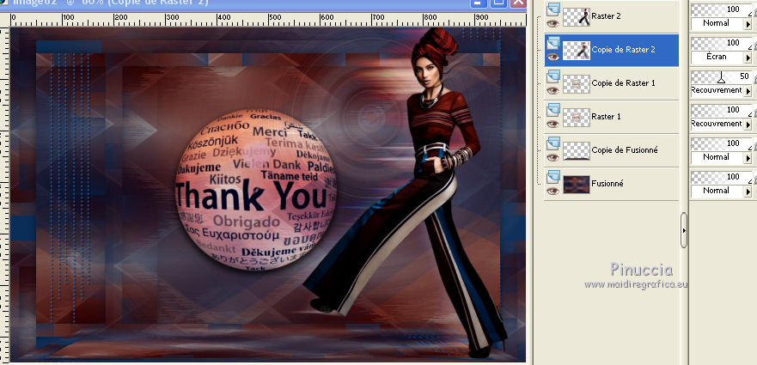The image size is (757, 365).
Task: Click the Fusionné layer thumbnail
Action: (x=577, y=185)
